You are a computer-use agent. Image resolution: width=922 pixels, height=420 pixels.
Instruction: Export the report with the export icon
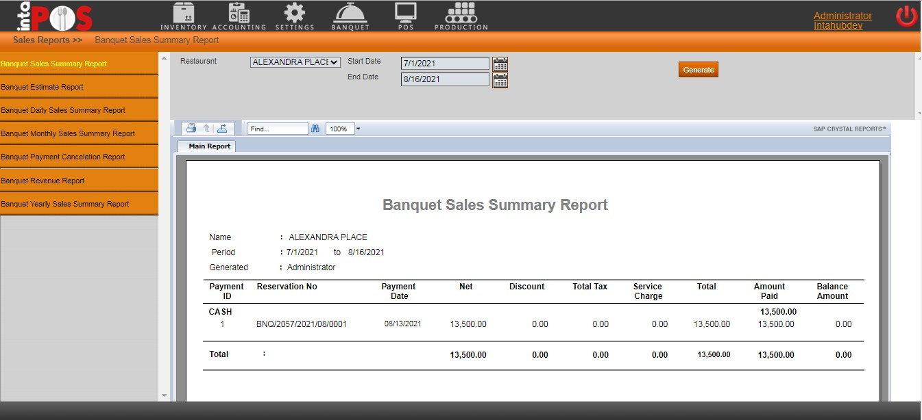222,129
